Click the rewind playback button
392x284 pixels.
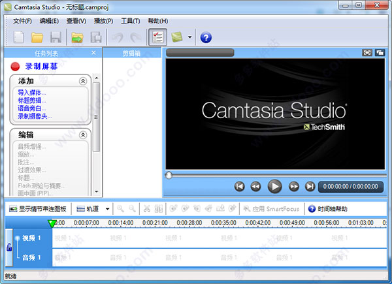(255, 186)
